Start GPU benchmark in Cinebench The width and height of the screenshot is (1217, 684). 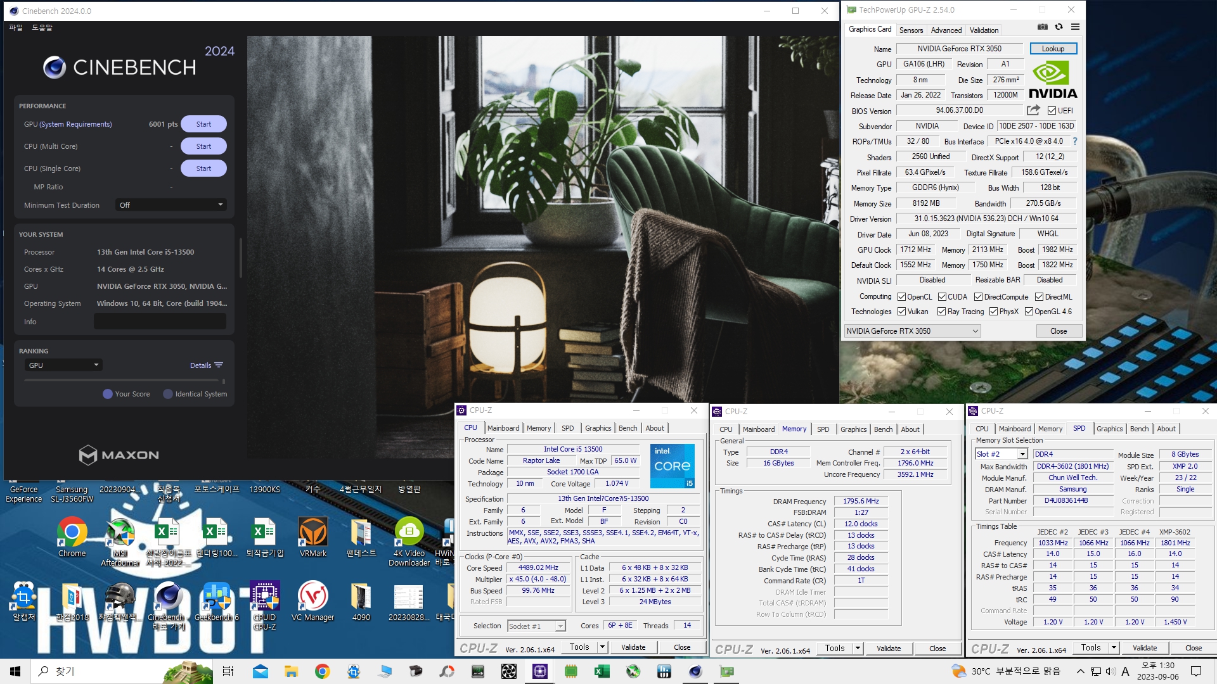click(203, 124)
